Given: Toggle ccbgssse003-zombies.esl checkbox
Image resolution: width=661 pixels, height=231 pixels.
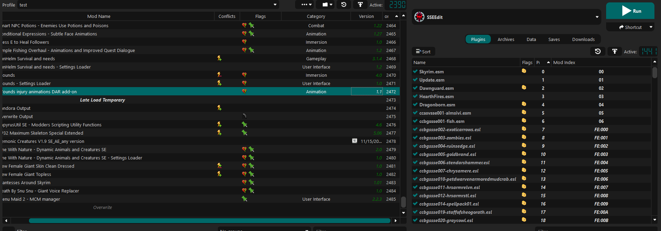Looking at the screenshot, I should click(x=415, y=137).
